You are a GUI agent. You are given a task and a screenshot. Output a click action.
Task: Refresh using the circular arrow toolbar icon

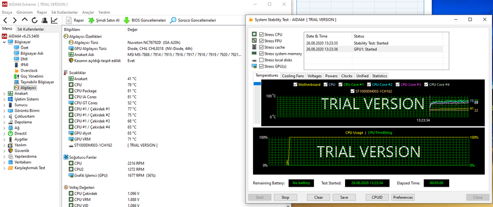click(x=35, y=20)
